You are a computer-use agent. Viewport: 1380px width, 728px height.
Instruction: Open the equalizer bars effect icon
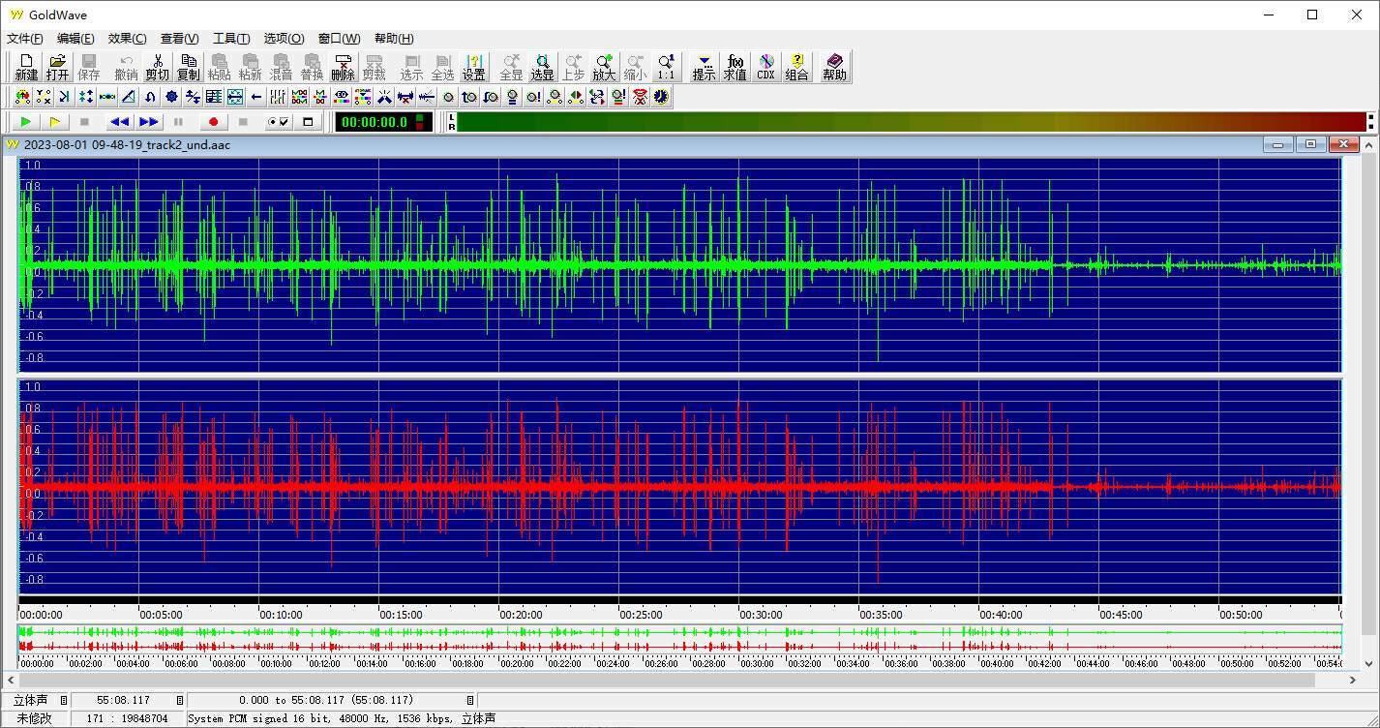pyautogui.click(x=278, y=97)
